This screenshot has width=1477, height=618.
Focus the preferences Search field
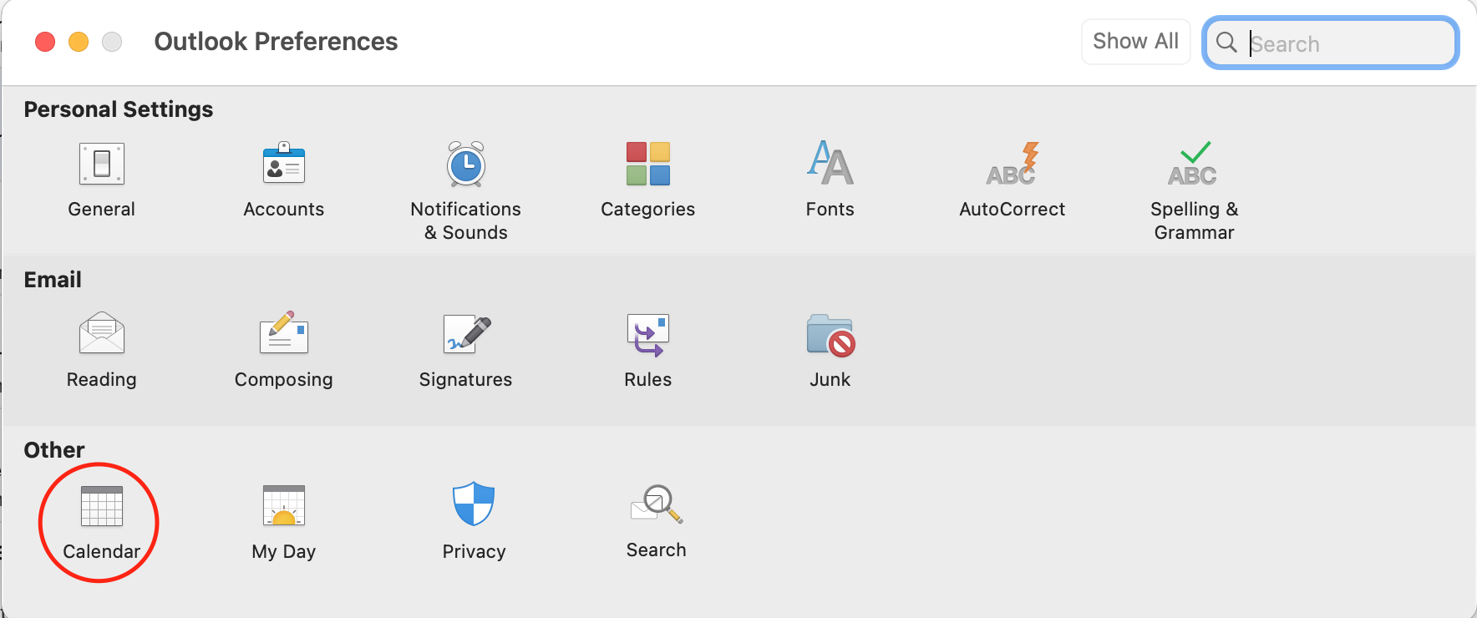[1331, 43]
